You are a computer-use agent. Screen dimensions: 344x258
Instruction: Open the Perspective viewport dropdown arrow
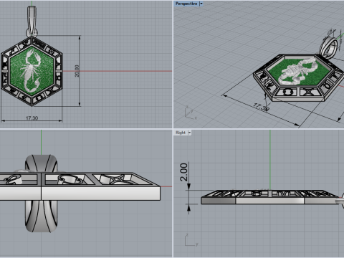click(201, 4)
